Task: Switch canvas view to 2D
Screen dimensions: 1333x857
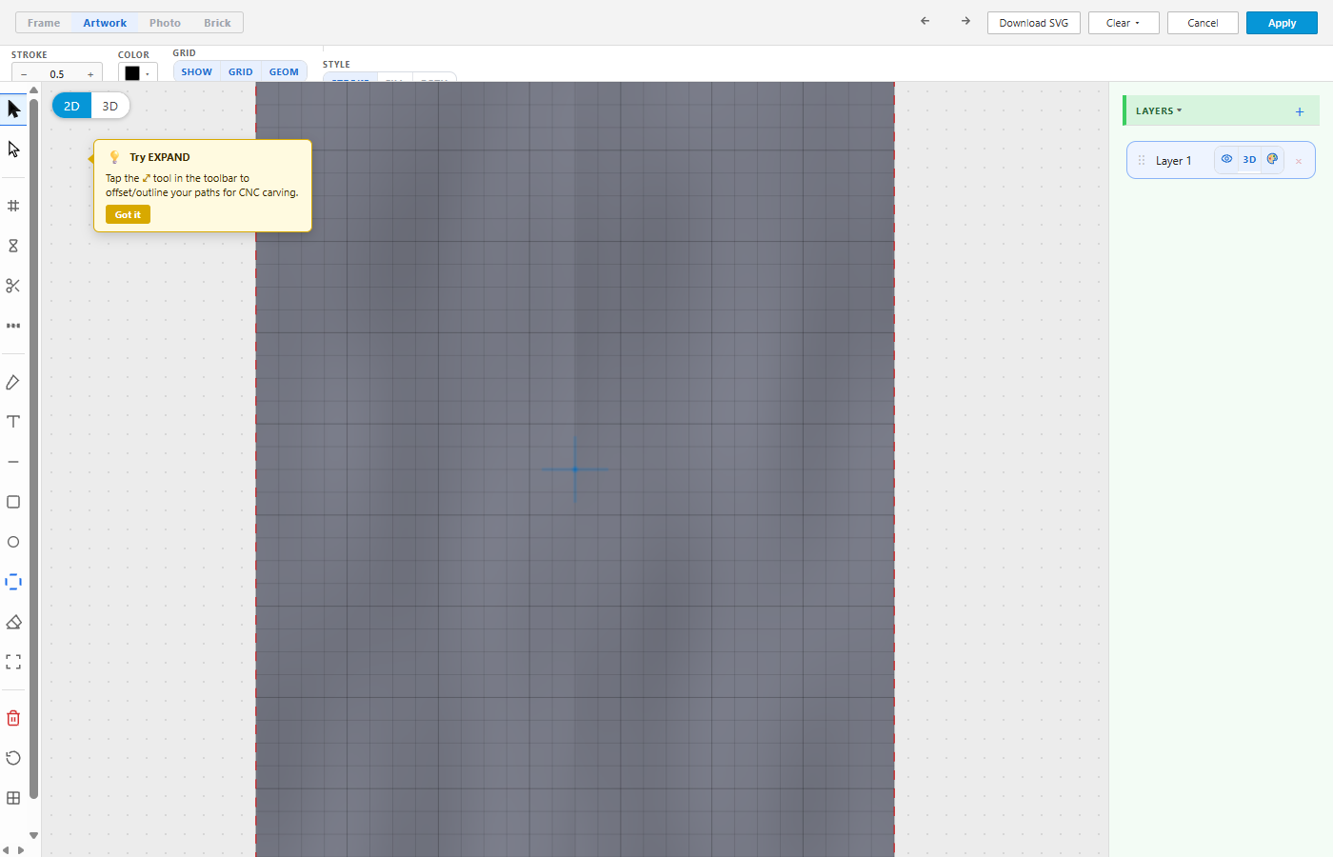Action: 71,106
